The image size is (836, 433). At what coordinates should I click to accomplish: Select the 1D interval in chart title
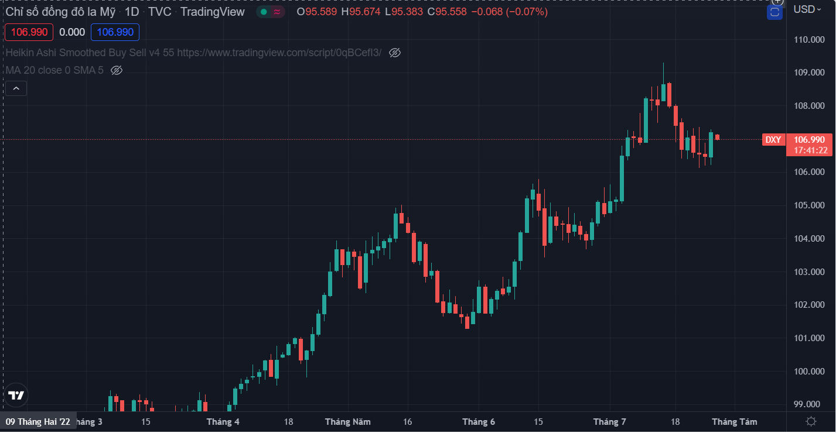[x=132, y=12]
